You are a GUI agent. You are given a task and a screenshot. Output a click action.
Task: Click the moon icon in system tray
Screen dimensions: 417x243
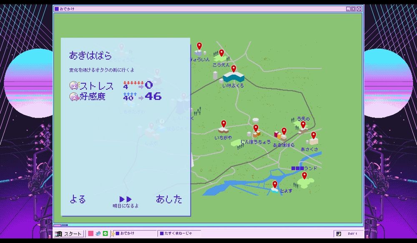[339, 234]
